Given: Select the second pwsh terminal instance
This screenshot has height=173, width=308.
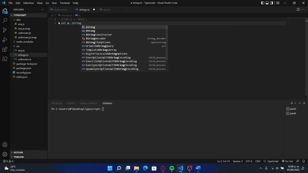Looking at the screenshot, I should click(x=291, y=113).
